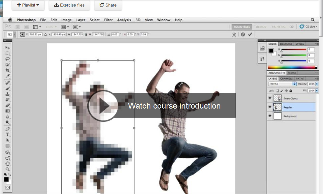Select the Gradient tool
The height and width of the screenshot is (194, 323).
pyautogui.click(x=8, y=111)
